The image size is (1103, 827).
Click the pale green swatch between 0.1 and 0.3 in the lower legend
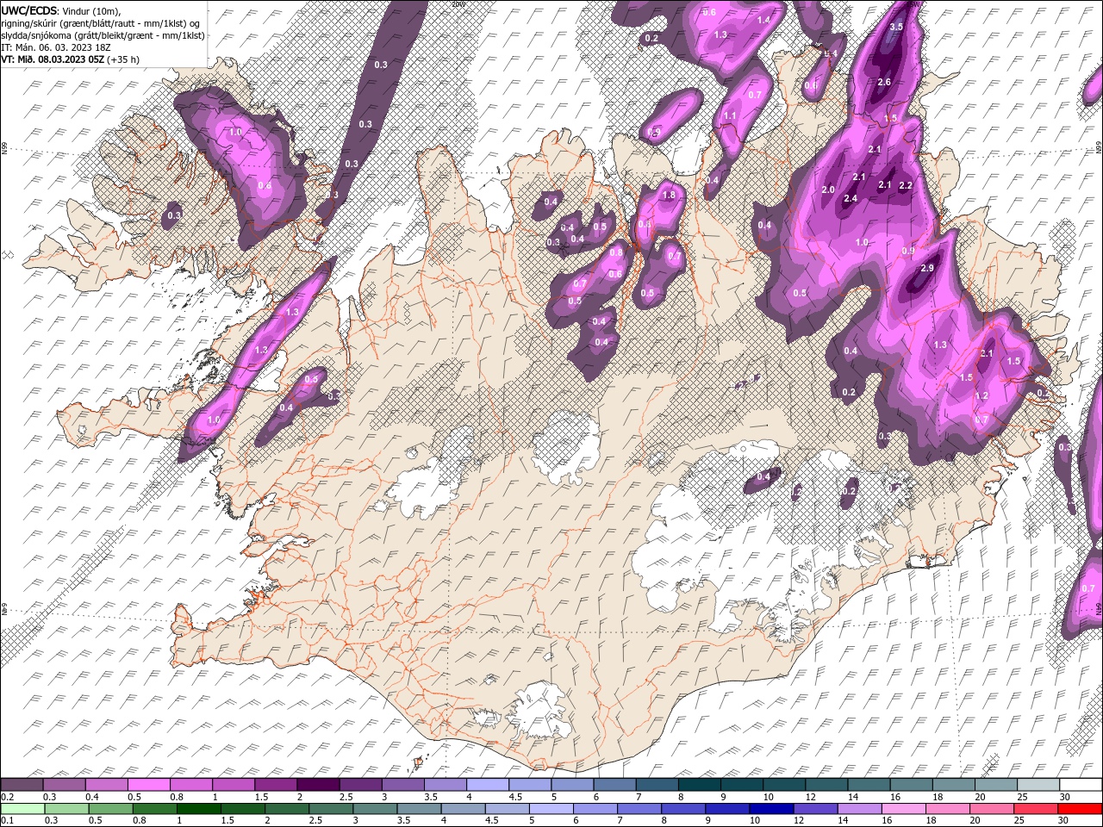(23, 808)
